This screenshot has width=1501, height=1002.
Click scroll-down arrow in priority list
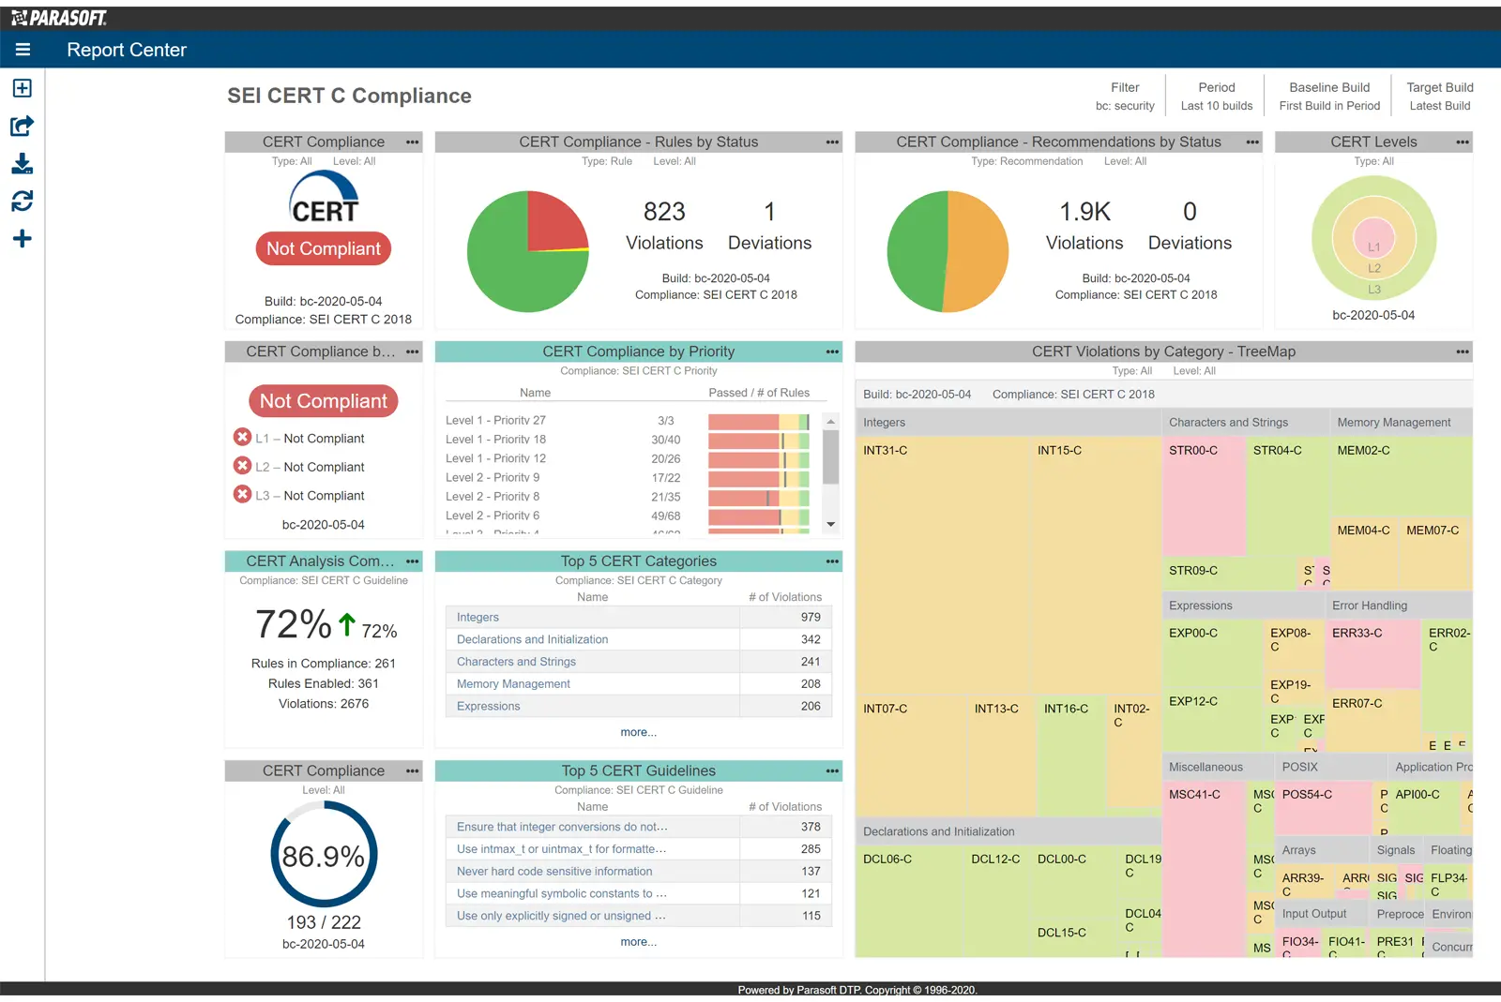830,525
